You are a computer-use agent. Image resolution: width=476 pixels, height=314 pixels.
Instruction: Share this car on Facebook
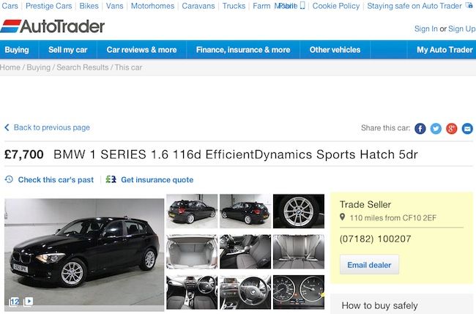(420, 129)
